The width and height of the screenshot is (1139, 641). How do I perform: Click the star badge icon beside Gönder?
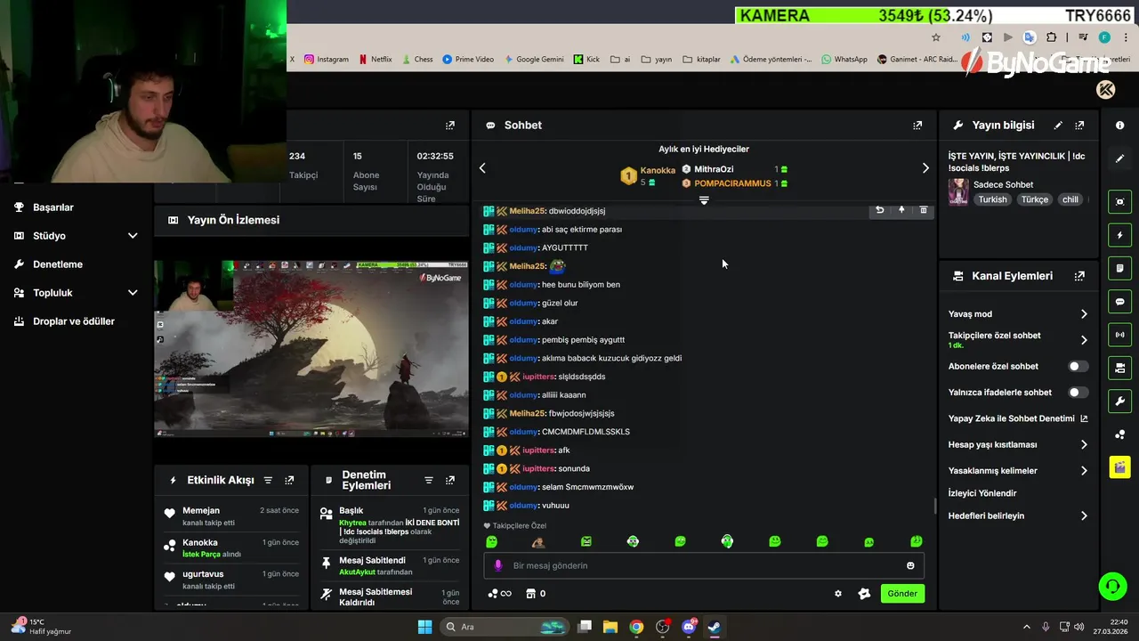click(864, 594)
